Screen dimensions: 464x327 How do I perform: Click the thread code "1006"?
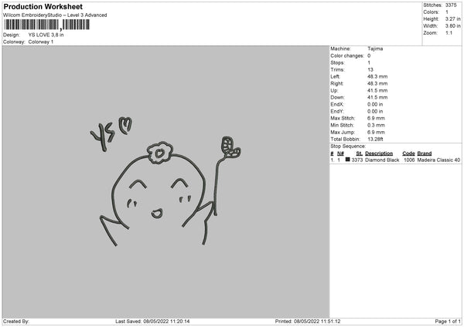click(x=409, y=160)
